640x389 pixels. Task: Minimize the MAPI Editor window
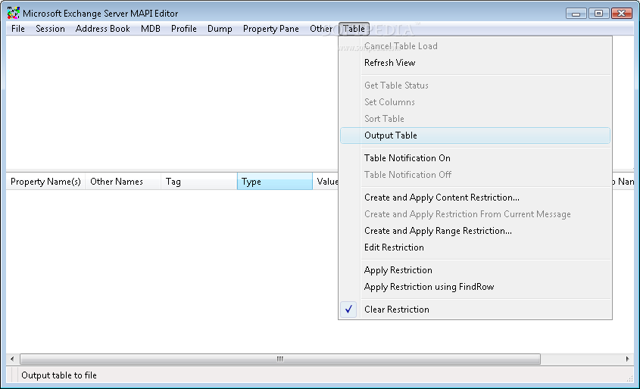(576, 14)
